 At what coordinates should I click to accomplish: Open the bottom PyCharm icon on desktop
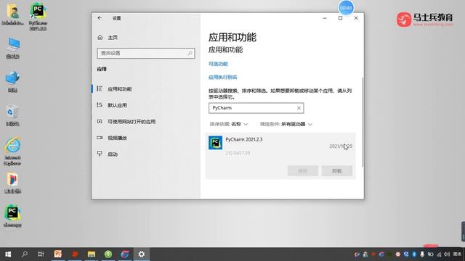[12, 216]
